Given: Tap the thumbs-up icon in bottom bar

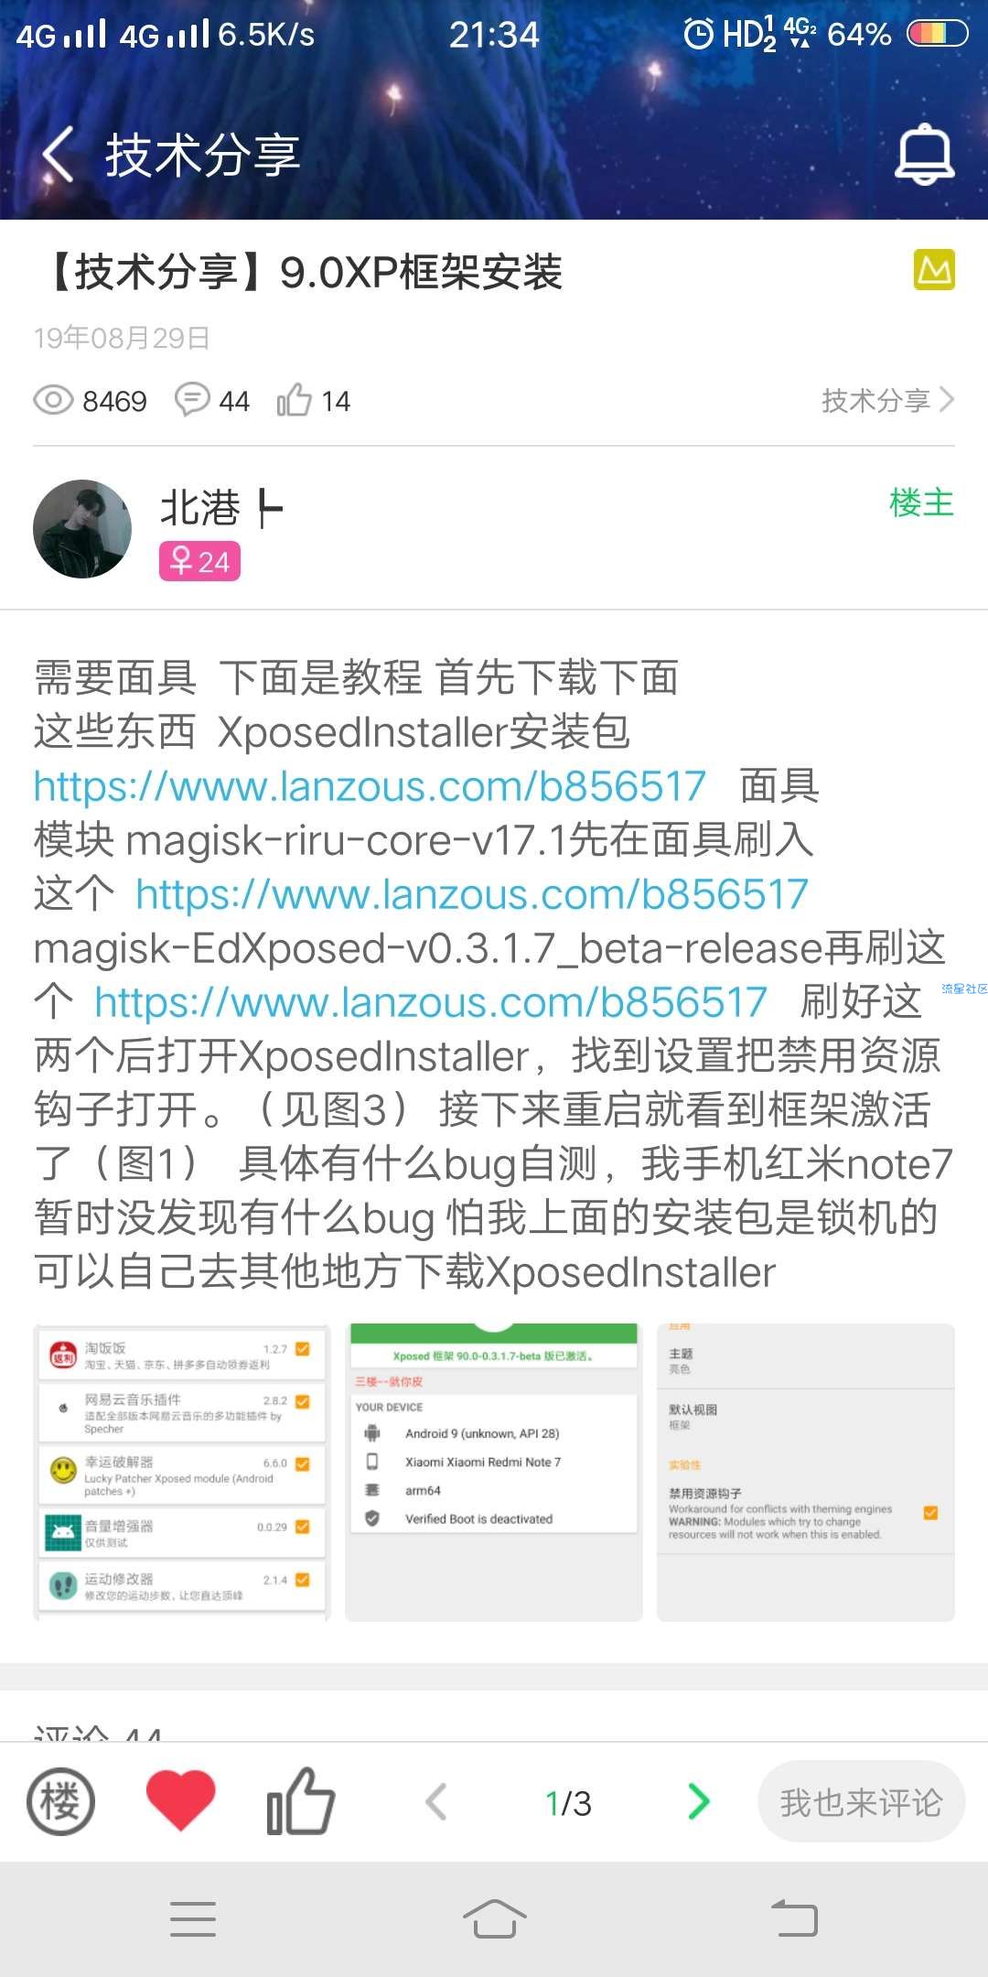Looking at the screenshot, I should 300,1800.
